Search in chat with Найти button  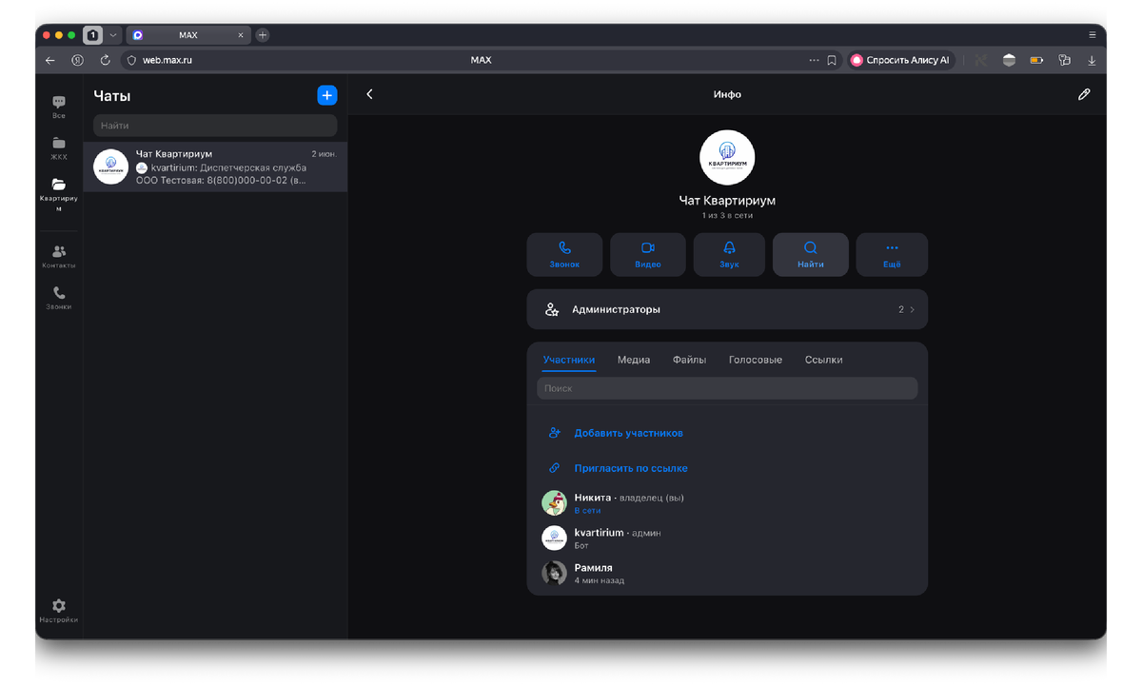coord(811,255)
